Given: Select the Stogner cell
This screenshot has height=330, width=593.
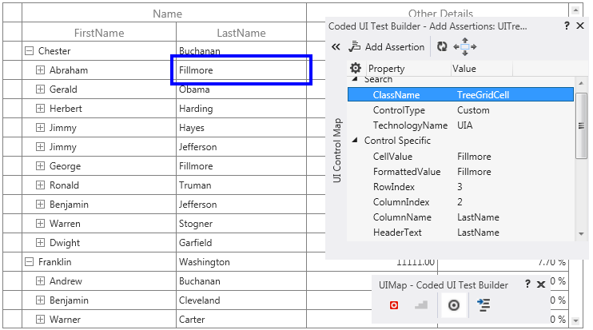Looking at the screenshot, I should click(x=241, y=224).
